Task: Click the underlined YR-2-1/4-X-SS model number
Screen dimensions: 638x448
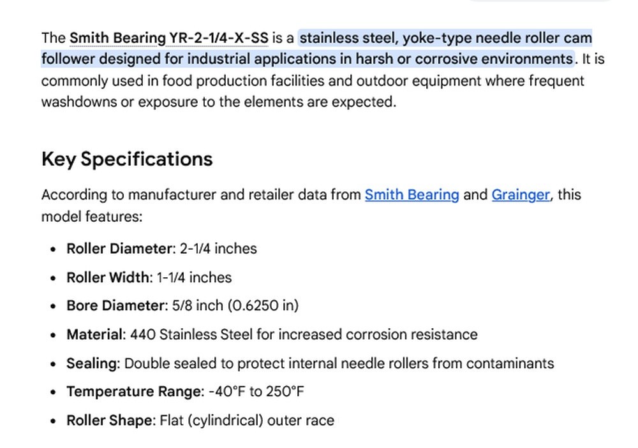Action: pos(218,38)
